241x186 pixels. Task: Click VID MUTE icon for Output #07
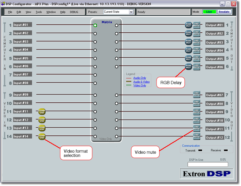coord(197,95)
